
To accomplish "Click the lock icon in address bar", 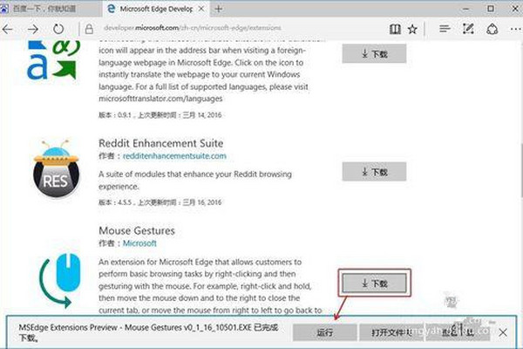I will click(x=89, y=29).
